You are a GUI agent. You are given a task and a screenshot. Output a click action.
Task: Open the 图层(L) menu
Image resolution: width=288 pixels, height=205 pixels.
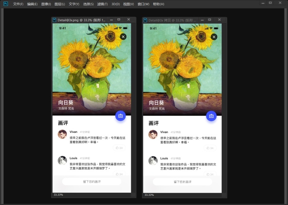(60, 4)
